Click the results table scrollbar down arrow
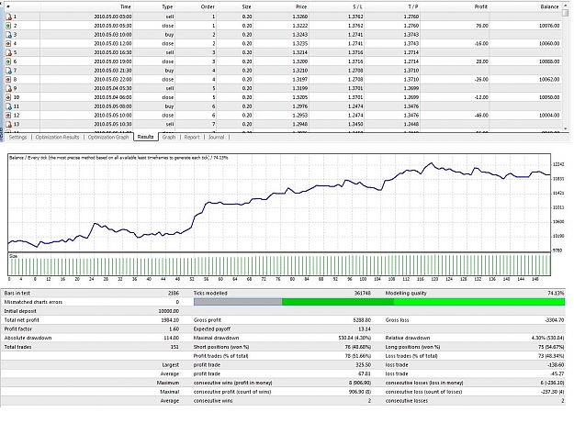This screenshot has width=574, height=423. point(566,128)
